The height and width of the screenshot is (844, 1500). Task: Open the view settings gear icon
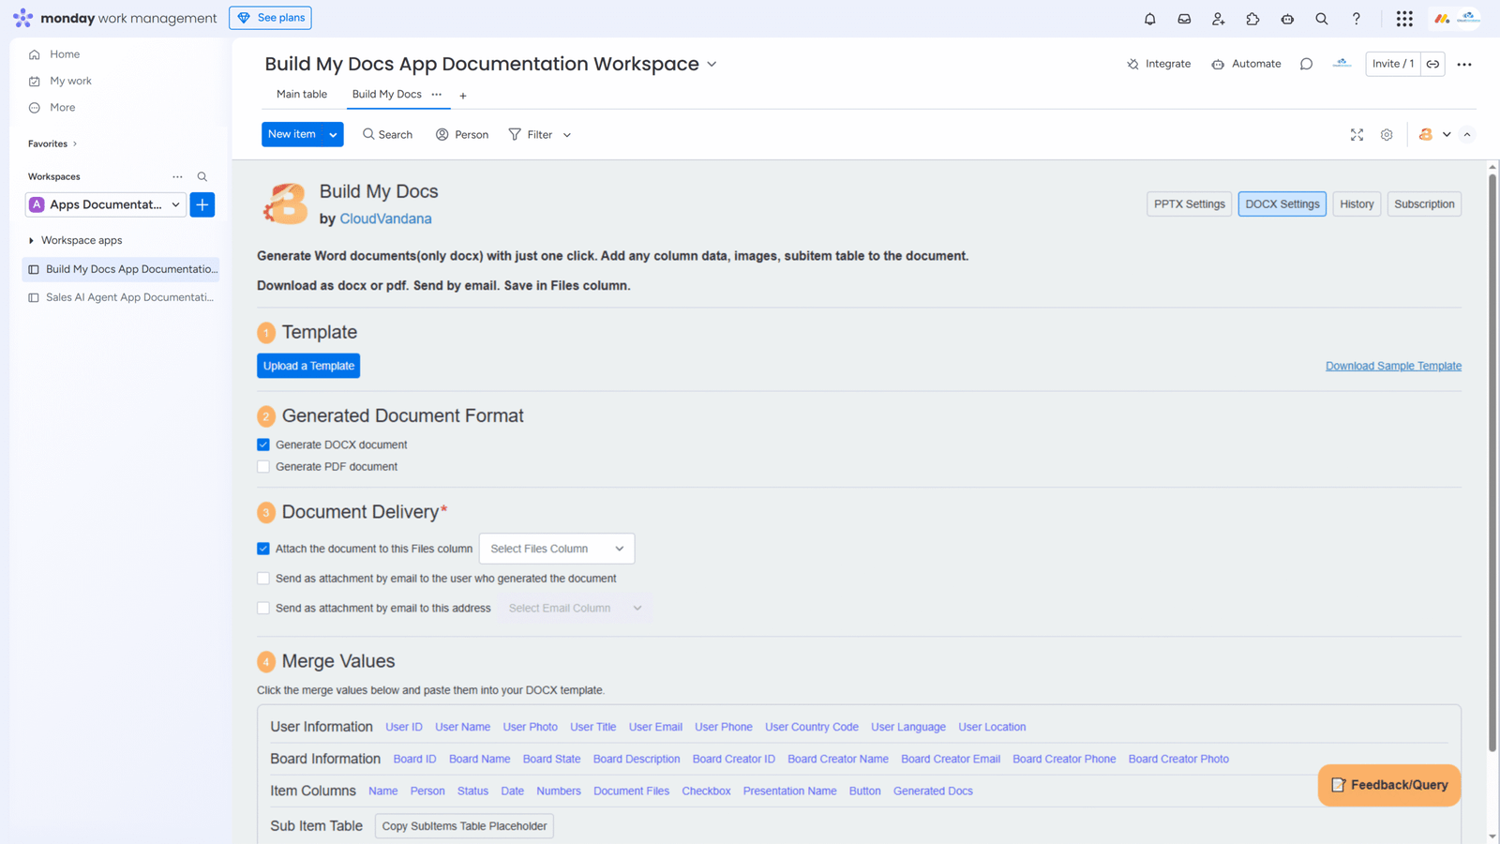pos(1387,135)
